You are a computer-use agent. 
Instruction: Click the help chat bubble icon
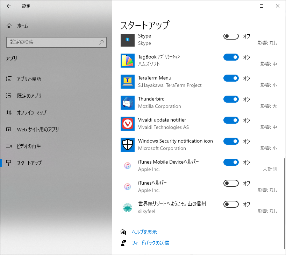[123, 232]
